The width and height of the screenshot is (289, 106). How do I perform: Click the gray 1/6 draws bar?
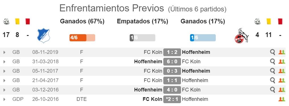coord(143,38)
